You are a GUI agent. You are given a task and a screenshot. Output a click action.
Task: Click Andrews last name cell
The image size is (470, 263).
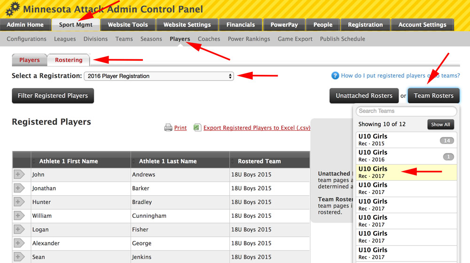click(180, 175)
